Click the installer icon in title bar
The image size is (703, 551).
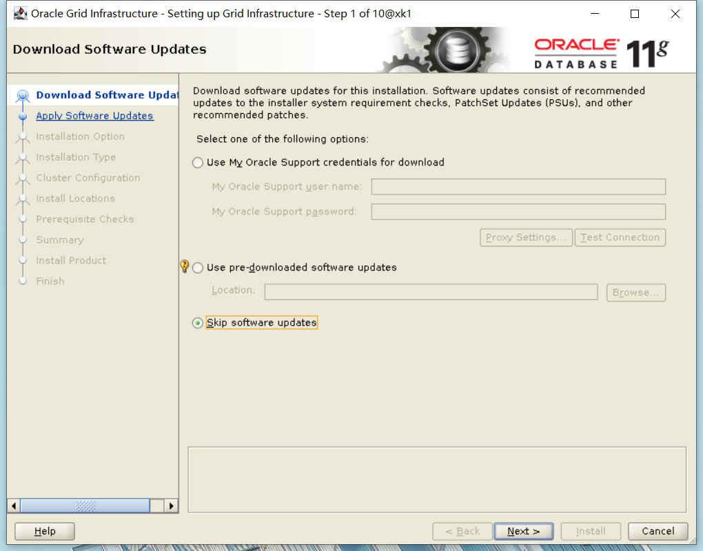pyautogui.click(x=20, y=14)
